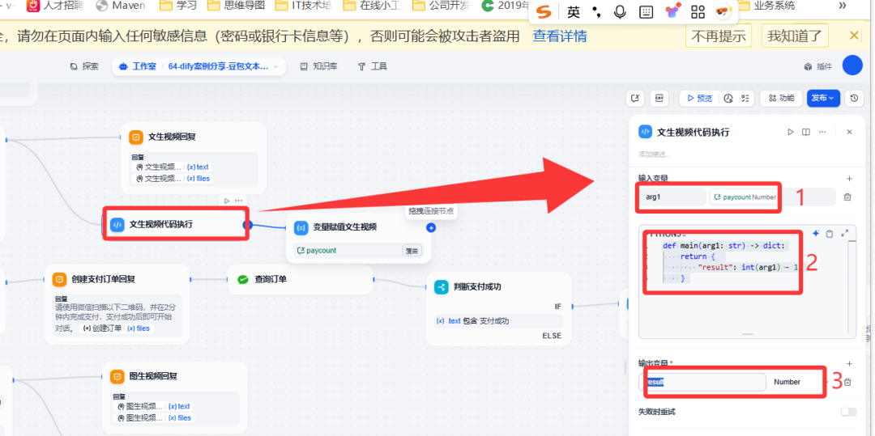This screenshot has height=436, width=875.
Task: Select the 变量赋值文生视频 node
Action: [x=358, y=239]
